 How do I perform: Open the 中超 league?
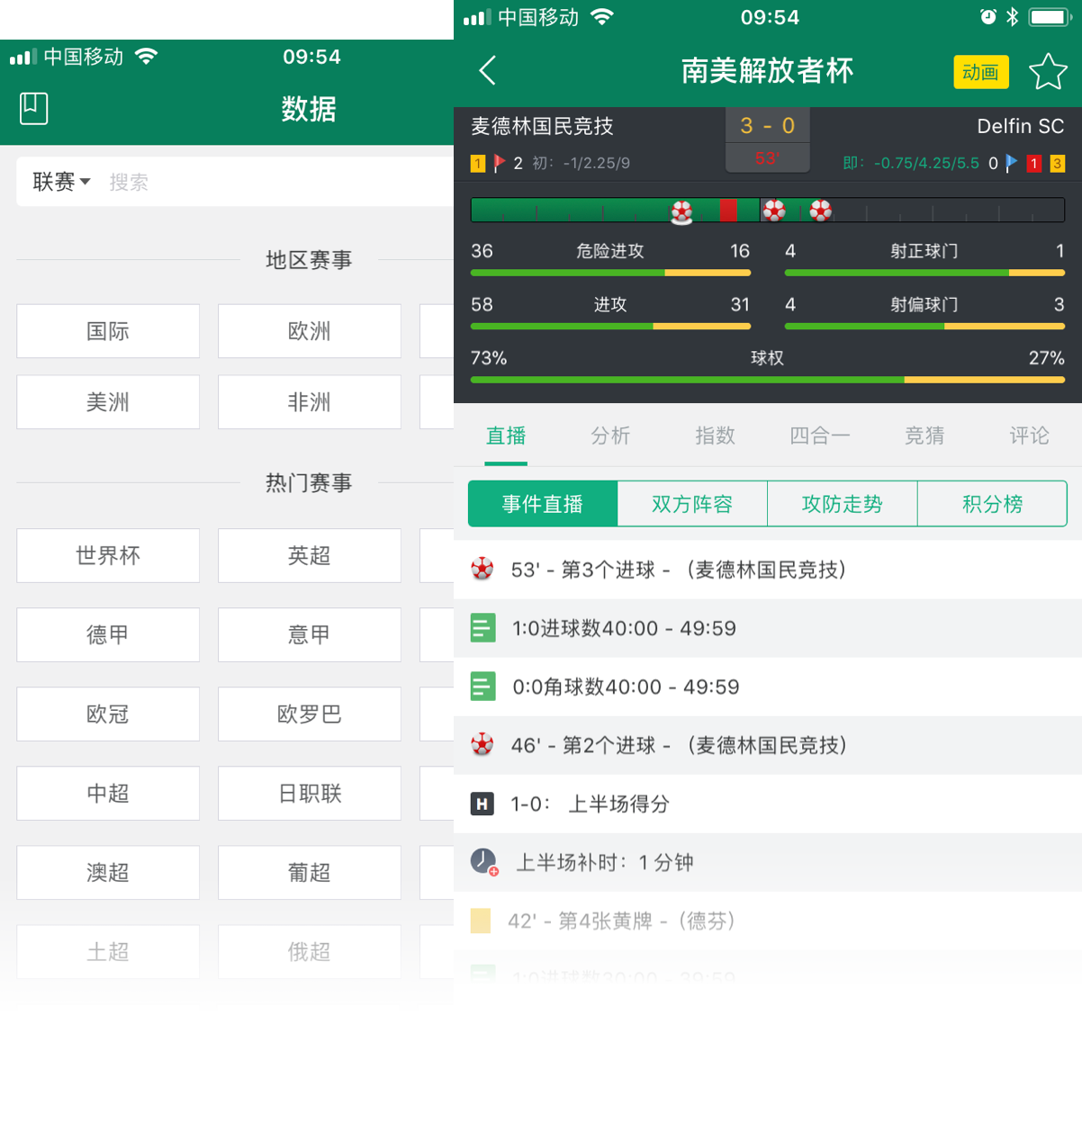click(108, 793)
